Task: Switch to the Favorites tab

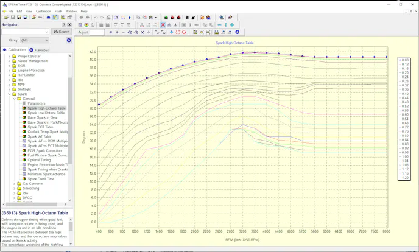Action: [x=41, y=50]
